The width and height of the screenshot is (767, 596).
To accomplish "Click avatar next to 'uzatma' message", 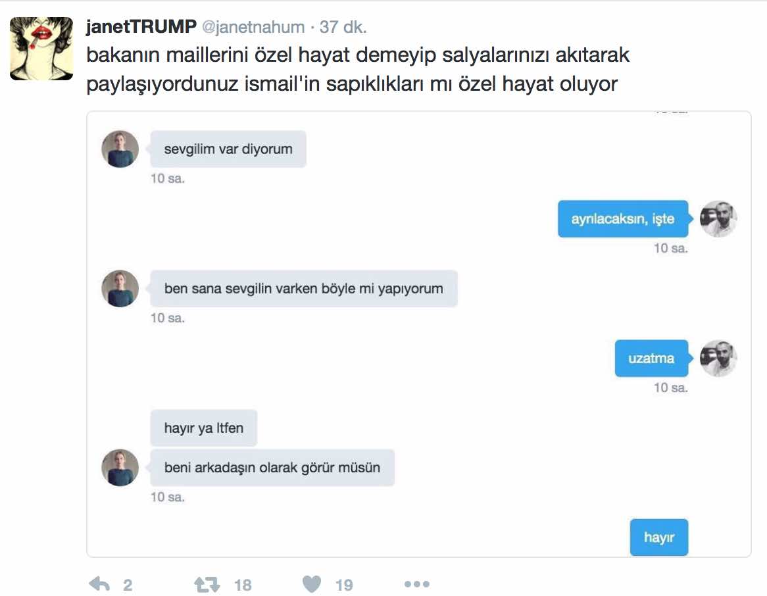I will tap(718, 358).
